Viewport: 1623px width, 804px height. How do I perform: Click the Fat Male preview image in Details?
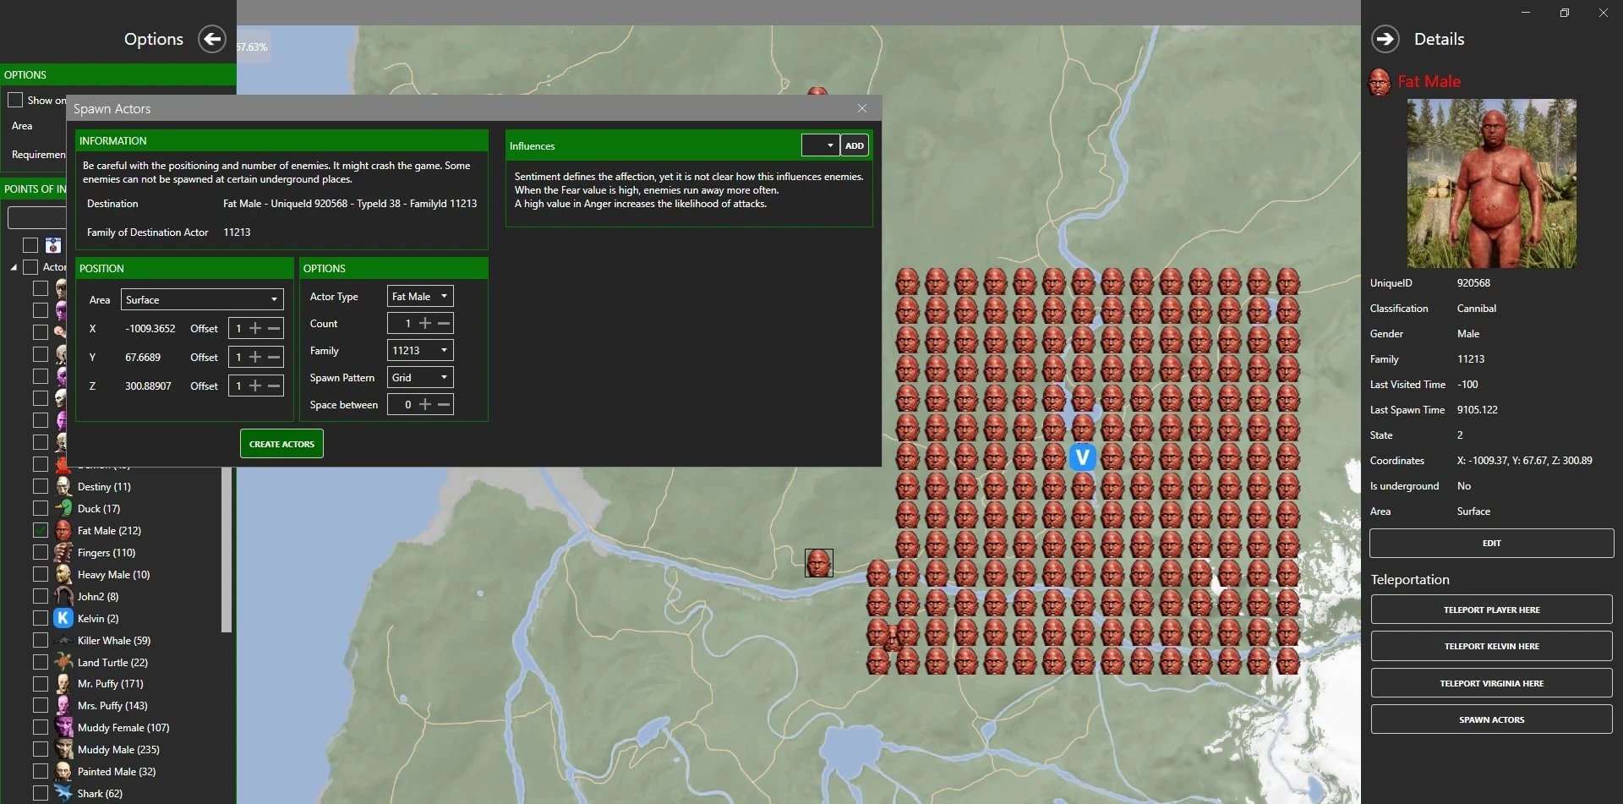(x=1491, y=183)
